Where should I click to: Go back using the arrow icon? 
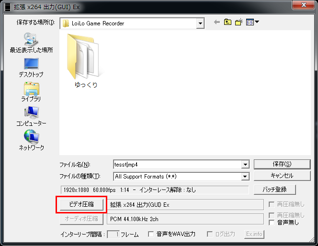(x=217, y=22)
